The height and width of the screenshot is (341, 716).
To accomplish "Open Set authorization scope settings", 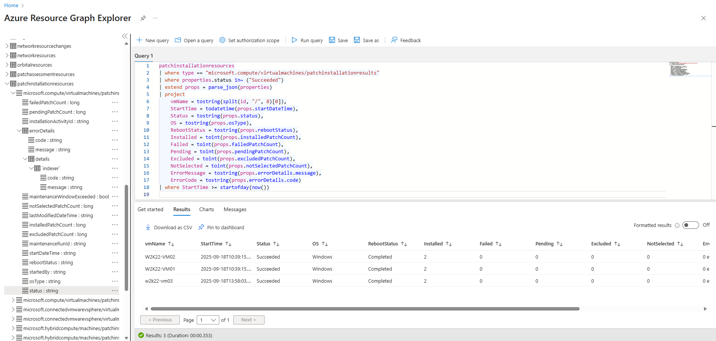I will [249, 40].
